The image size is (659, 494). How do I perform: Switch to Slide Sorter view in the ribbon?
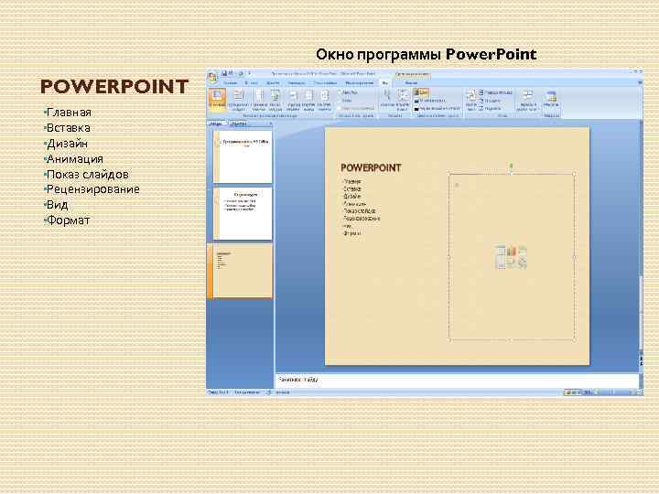point(238,100)
